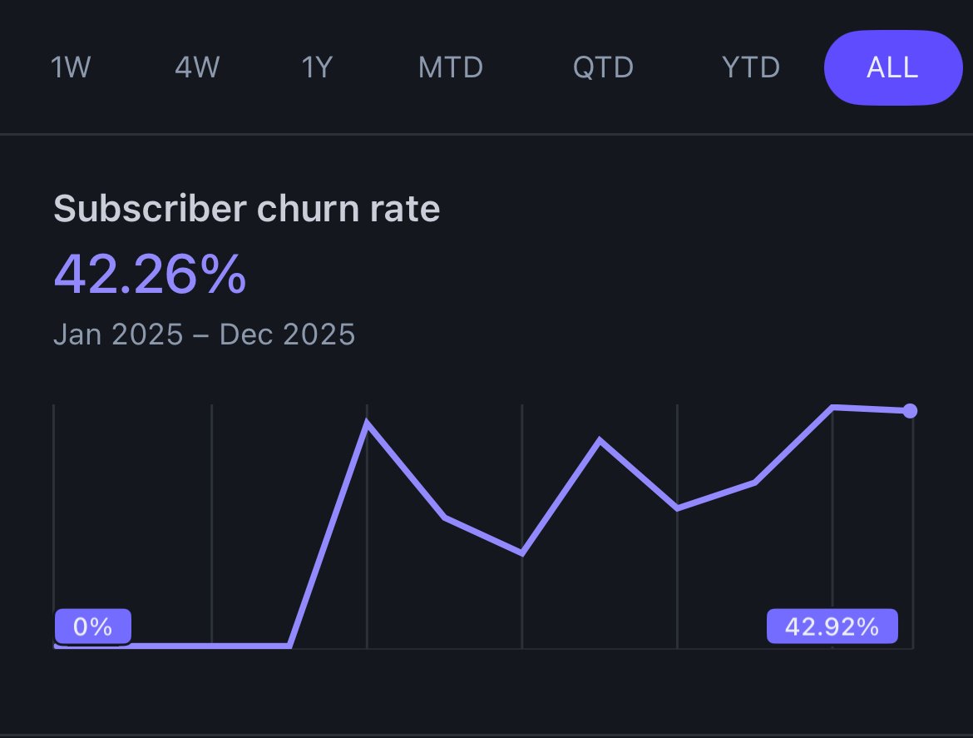Screen dimensions: 973x738
Task: Click the 0% start value label
Action: (93, 627)
